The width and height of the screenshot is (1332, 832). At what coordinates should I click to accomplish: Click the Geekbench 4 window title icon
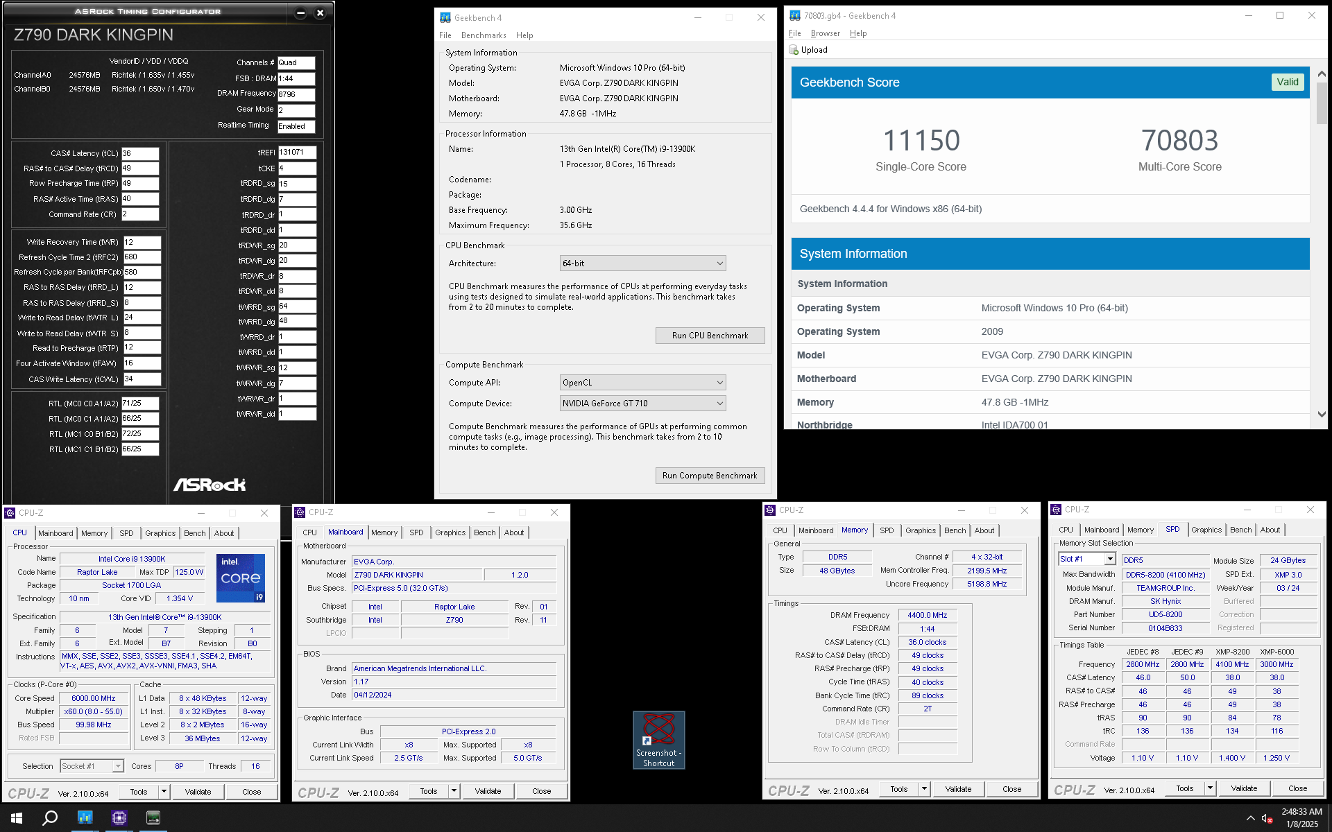[445, 17]
